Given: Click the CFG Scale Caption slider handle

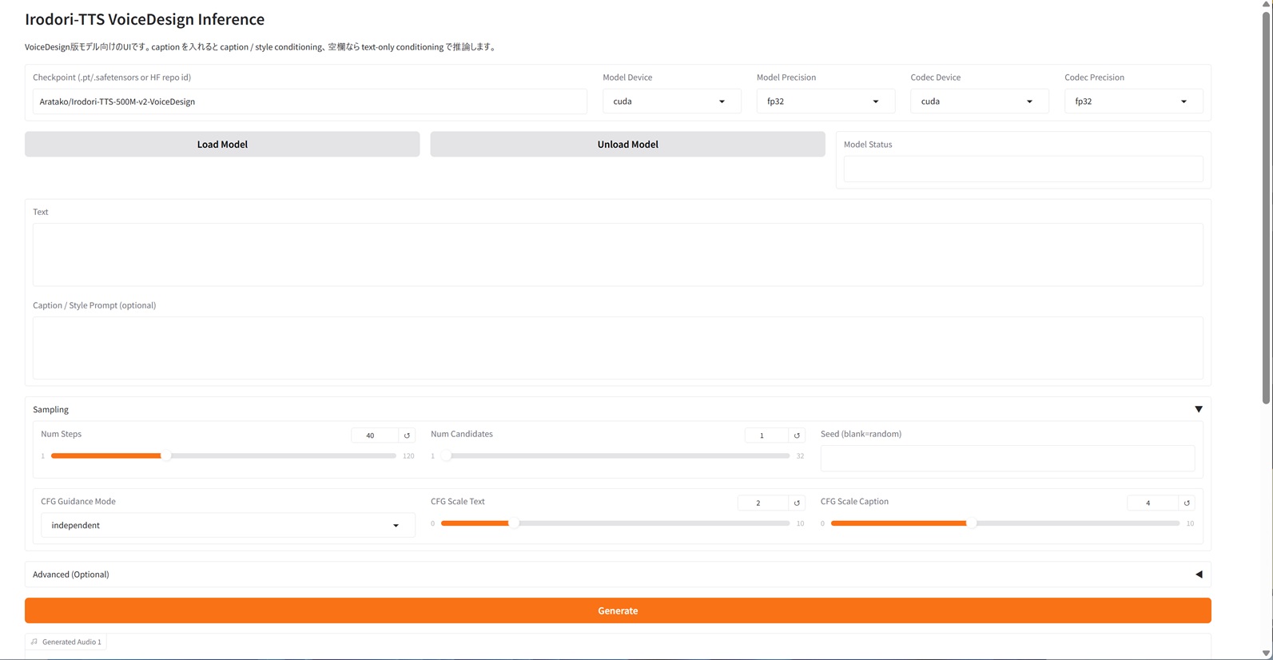Looking at the screenshot, I should (x=971, y=523).
